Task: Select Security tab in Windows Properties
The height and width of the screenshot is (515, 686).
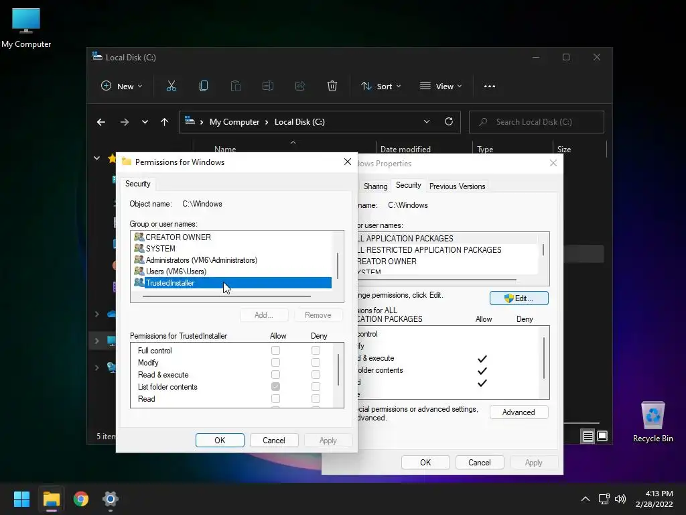Action: [408, 185]
